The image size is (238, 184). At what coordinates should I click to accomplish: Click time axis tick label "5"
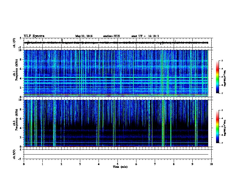tap(117, 164)
